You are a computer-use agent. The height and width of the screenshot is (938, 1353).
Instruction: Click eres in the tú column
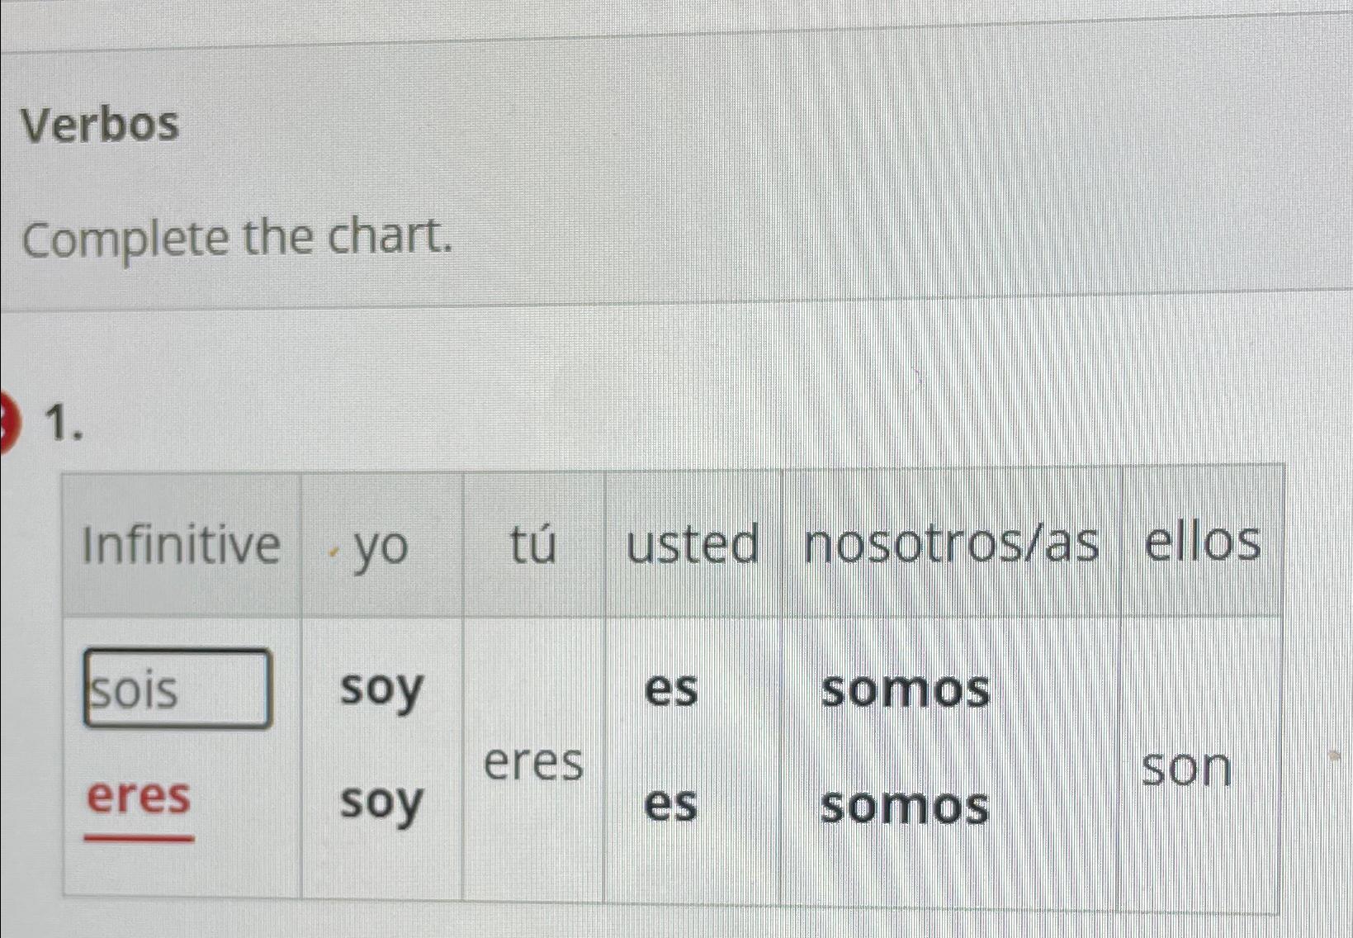coord(533,762)
